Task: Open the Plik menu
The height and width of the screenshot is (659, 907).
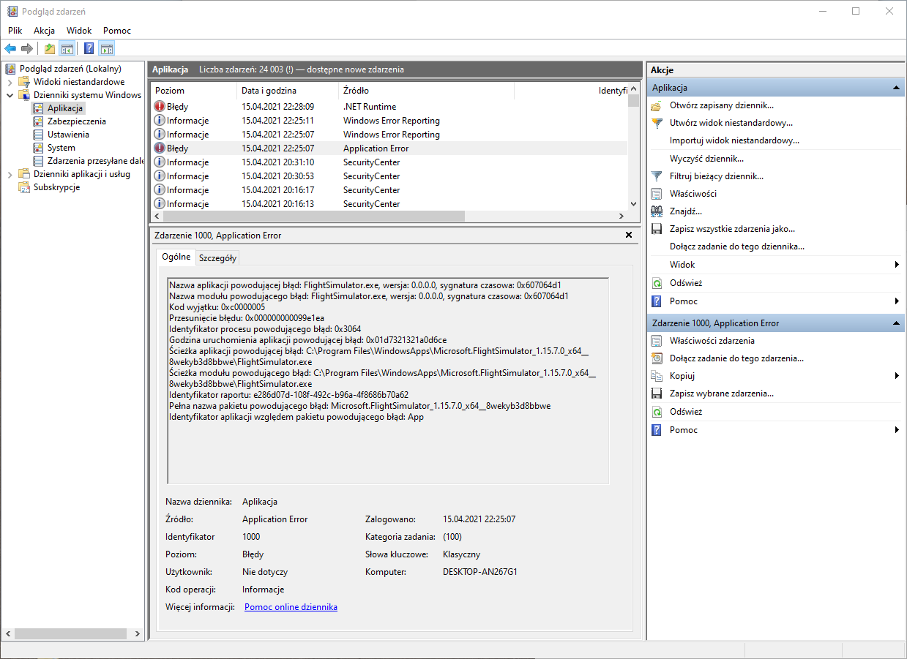Action: pyautogui.click(x=15, y=31)
